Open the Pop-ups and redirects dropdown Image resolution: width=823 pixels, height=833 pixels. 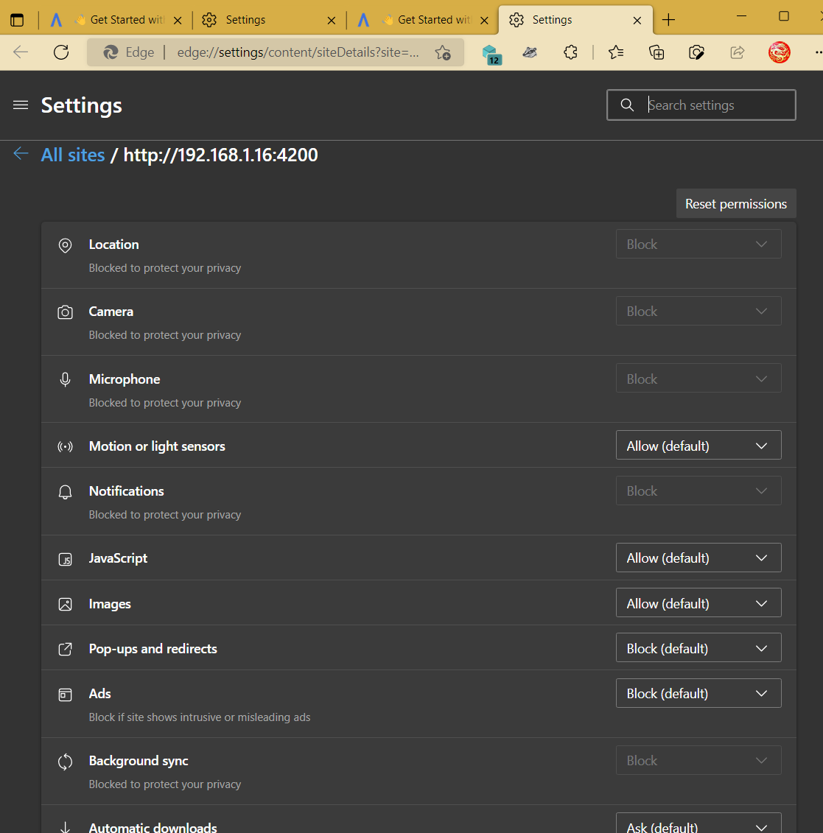click(698, 647)
